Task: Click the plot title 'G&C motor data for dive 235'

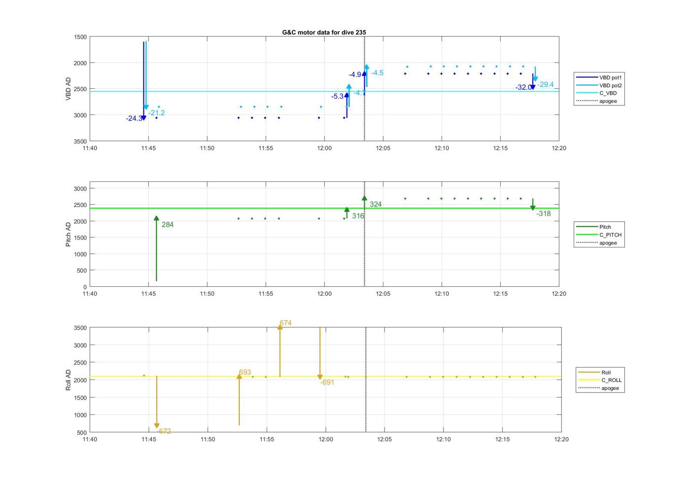Action: 324,32
